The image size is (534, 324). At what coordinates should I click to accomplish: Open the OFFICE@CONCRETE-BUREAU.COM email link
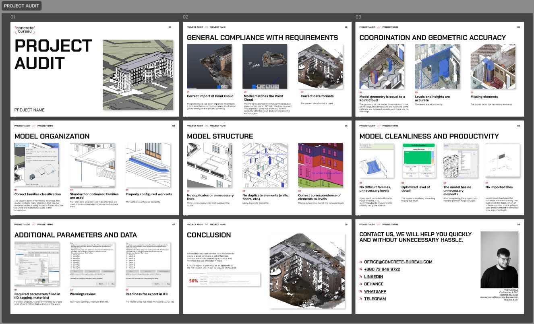398,262
